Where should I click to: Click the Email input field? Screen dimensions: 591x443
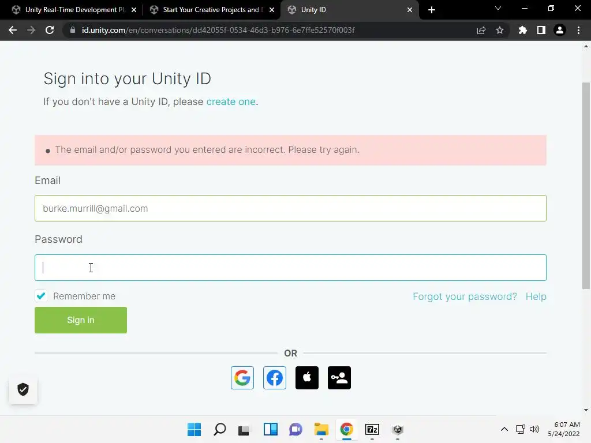(291, 208)
